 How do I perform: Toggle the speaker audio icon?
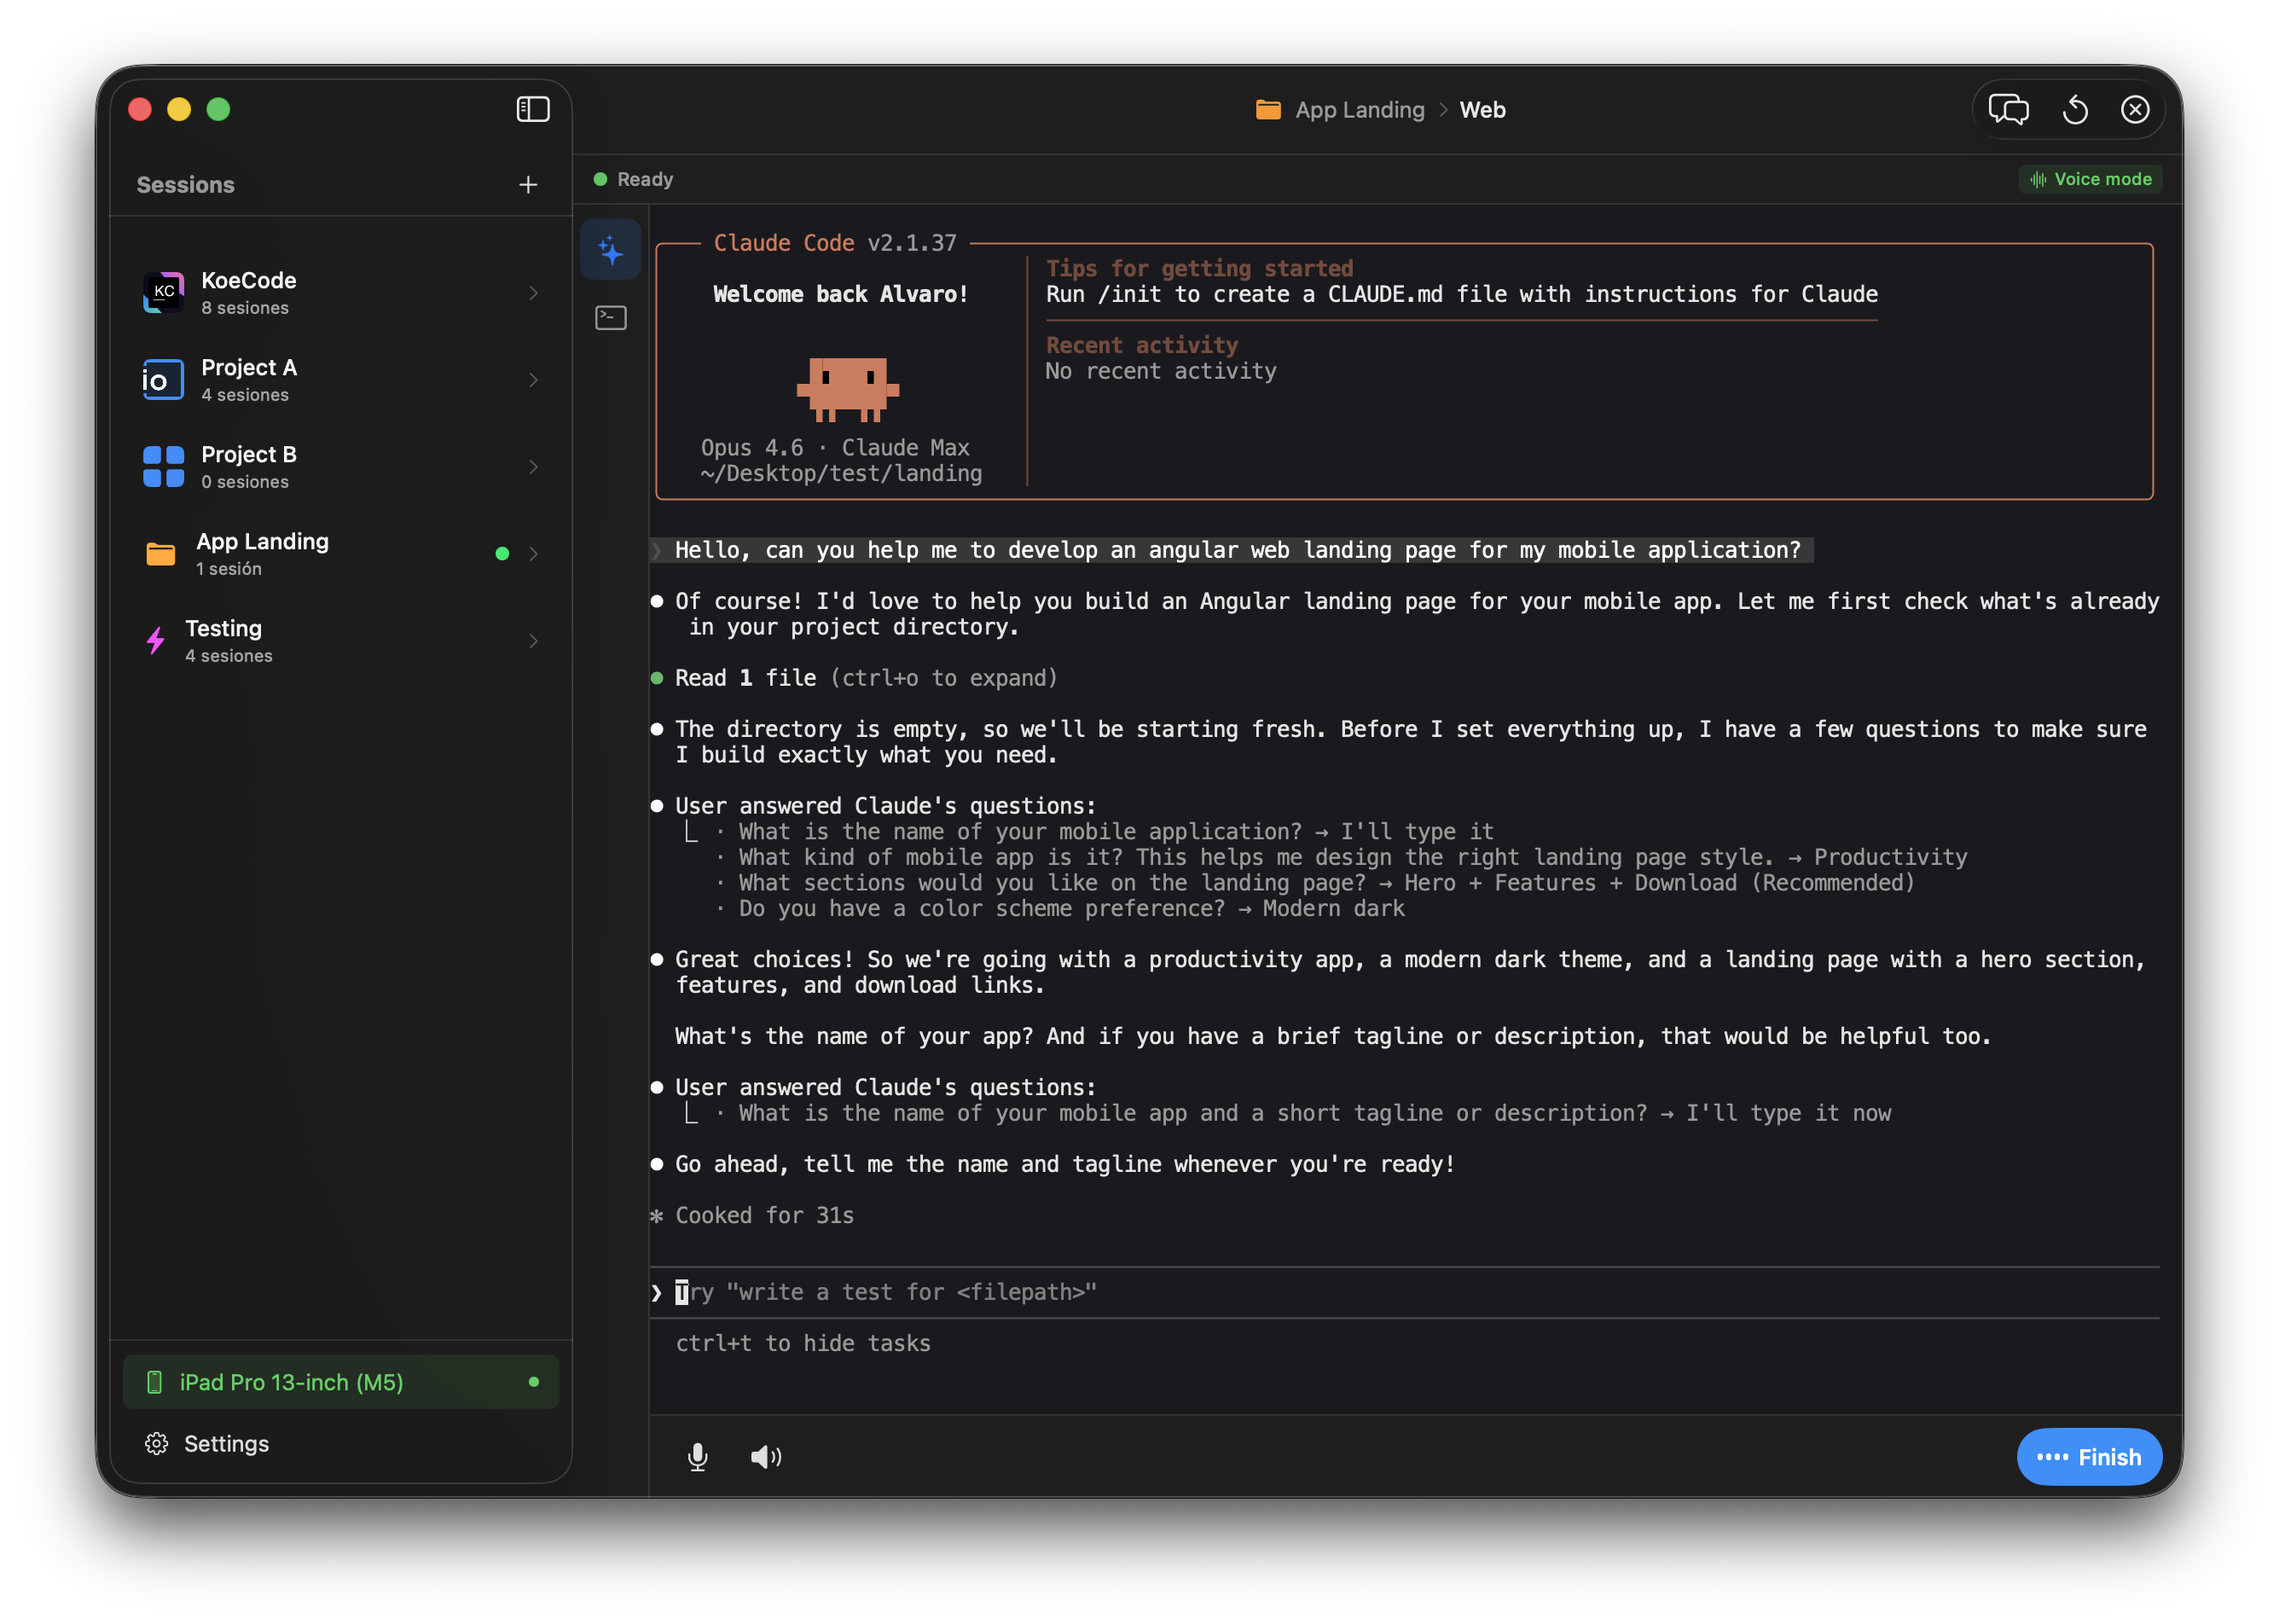click(x=766, y=1457)
